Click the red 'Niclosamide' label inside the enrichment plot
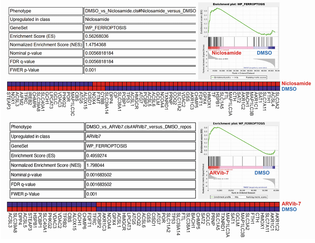Screen dimensions: 315x243 click(226, 53)
